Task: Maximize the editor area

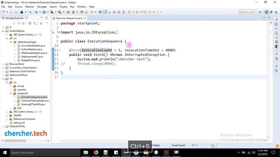Action: (x=269, y=18)
